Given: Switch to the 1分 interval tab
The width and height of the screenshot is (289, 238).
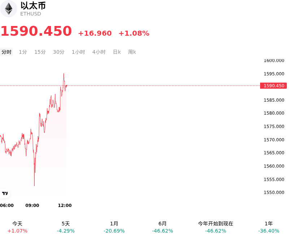Looking at the screenshot, I should click(x=23, y=52).
